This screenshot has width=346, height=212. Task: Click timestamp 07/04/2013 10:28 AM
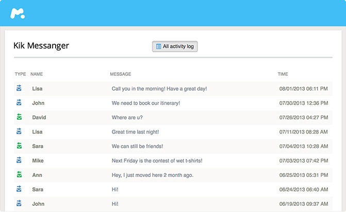(304, 146)
